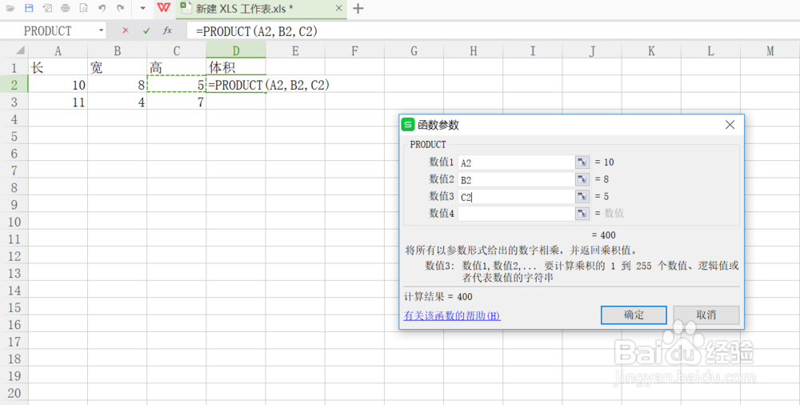Click the 确定 button
The image size is (800, 405).
coord(634,315)
